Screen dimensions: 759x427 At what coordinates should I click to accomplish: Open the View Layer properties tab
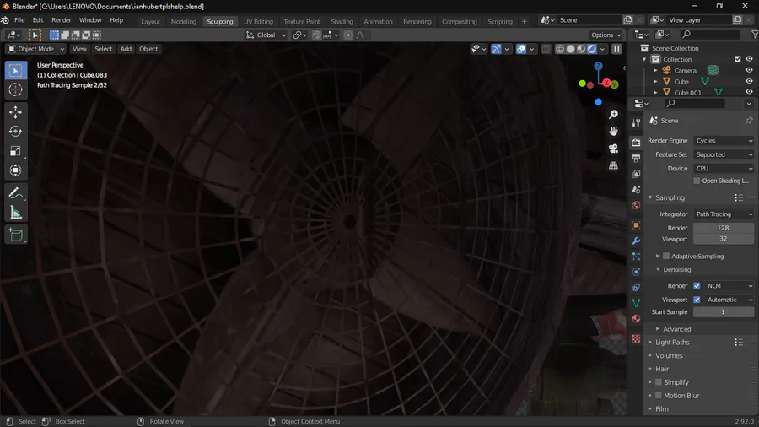[x=636, y=174]
